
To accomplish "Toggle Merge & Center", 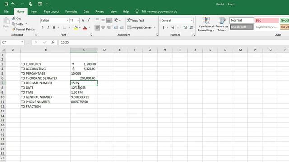I will point(140,27).
